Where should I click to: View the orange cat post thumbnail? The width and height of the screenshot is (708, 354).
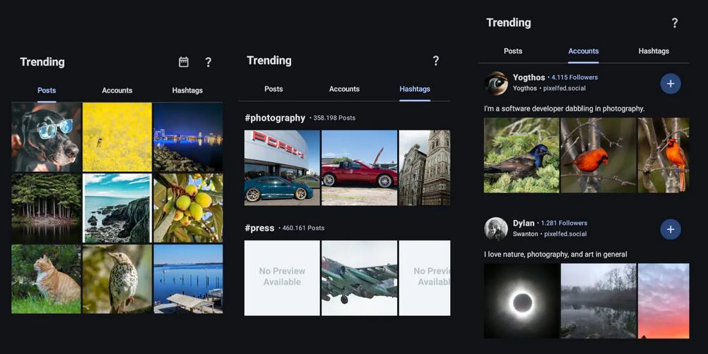click(46, 279)
